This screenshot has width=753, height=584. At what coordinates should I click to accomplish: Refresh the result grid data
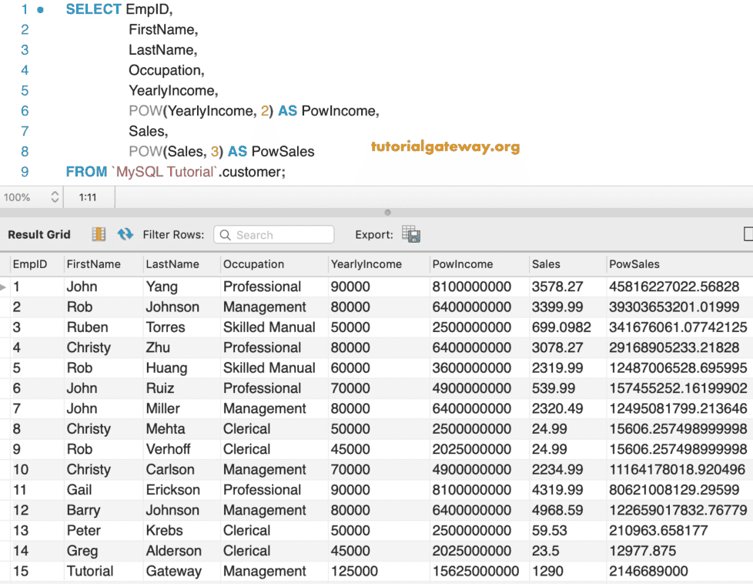[x=125, y=234]
